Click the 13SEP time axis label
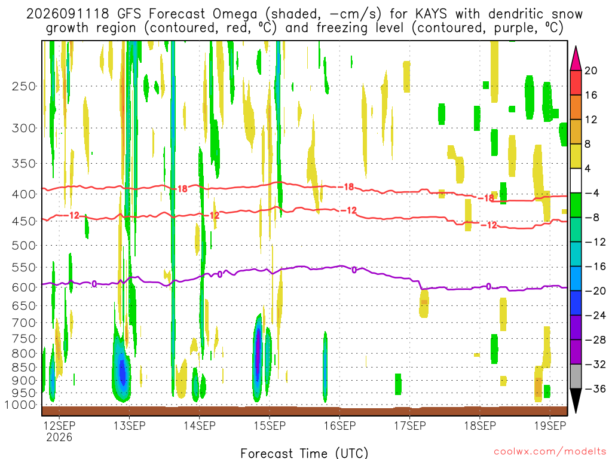Viewport: 612px width, 459px height. point(130,426)
